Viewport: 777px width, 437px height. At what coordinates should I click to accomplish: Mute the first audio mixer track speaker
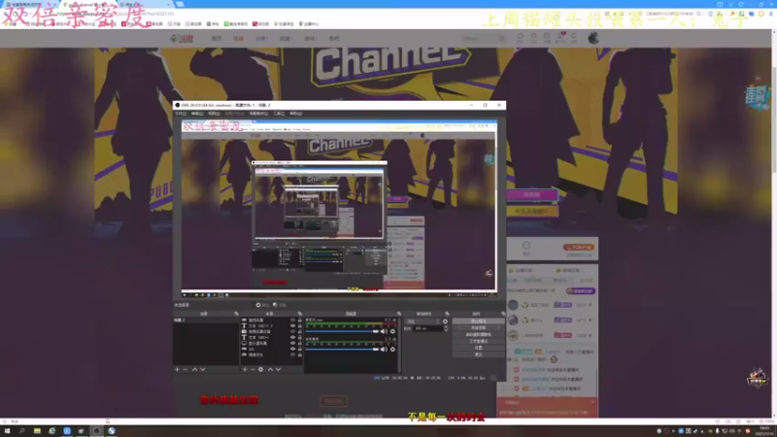click(x=384, y=331)
